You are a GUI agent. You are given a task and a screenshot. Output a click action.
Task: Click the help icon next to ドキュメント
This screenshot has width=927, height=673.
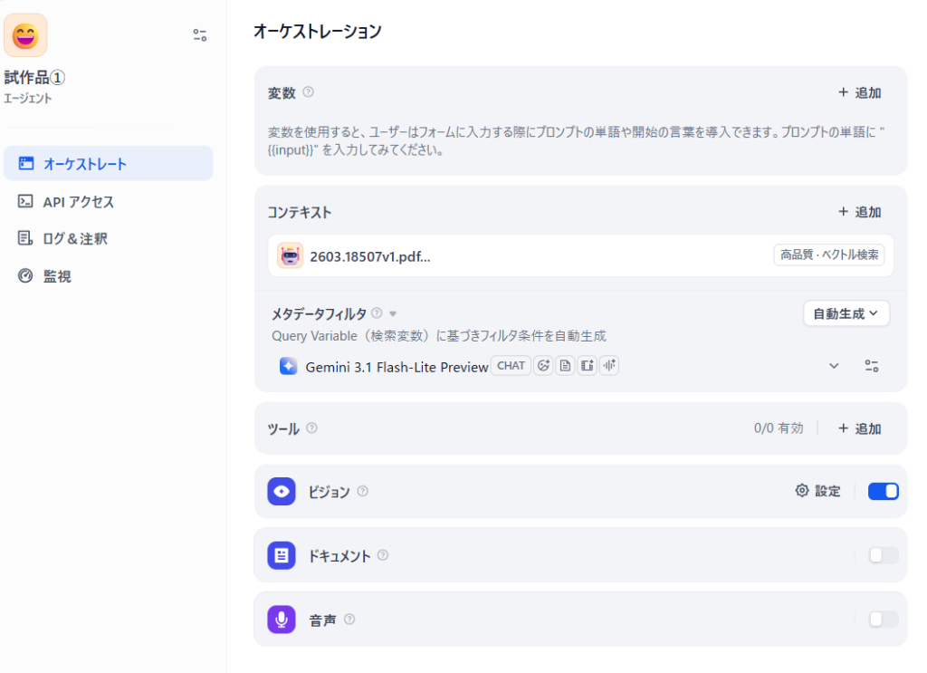(x=383, y=555)
